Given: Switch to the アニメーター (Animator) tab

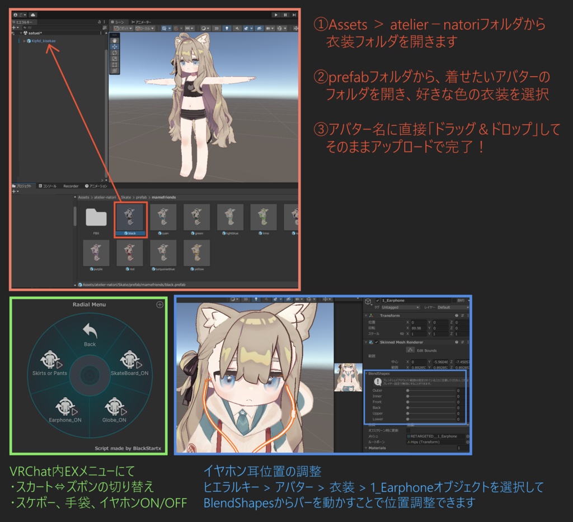Looking at the screenshot, I should coord(141,22).
